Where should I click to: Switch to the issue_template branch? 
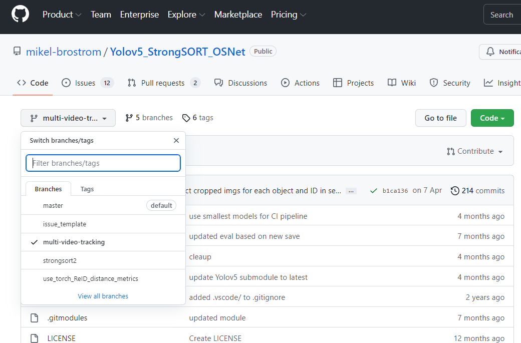coord(103,224)
